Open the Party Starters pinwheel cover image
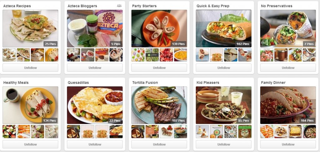Viewport: 320px width, 152px height. click(x=159, y=28)
